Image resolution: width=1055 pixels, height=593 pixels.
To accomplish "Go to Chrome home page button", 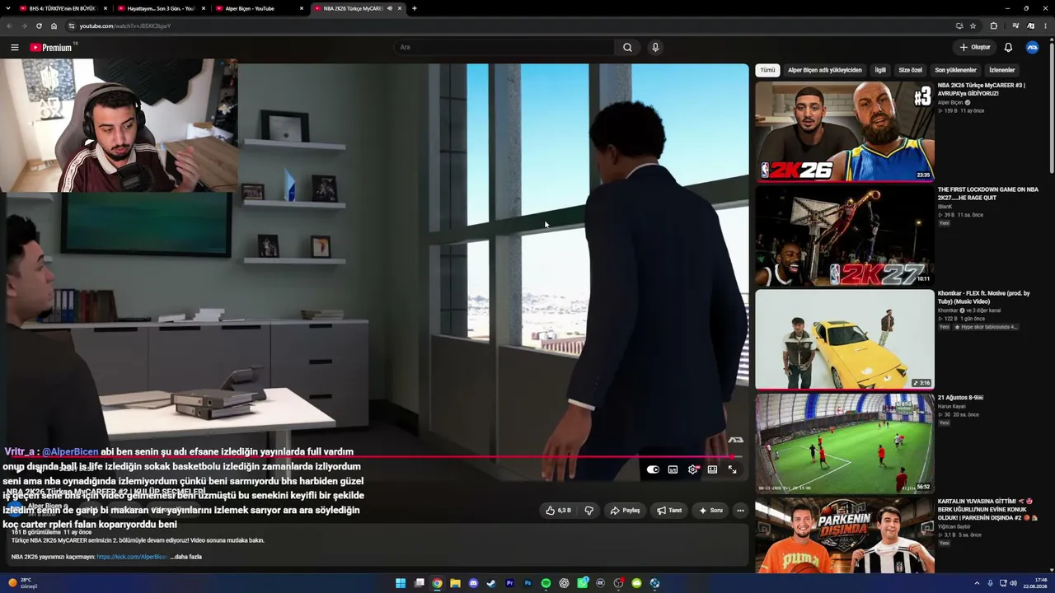I will (54, 26).
